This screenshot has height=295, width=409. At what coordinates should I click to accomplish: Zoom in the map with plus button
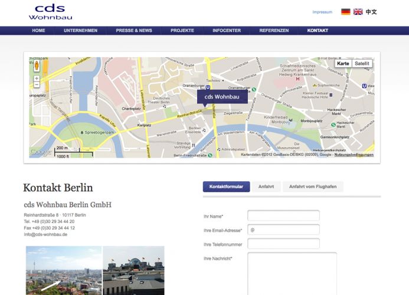pyautogui.click(x=37, y=78)
